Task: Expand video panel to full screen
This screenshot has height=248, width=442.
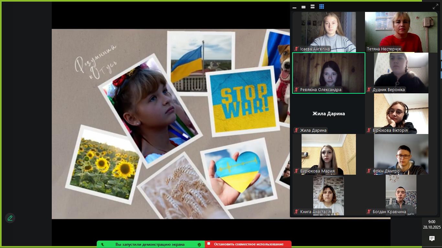Action: [436, 7]
